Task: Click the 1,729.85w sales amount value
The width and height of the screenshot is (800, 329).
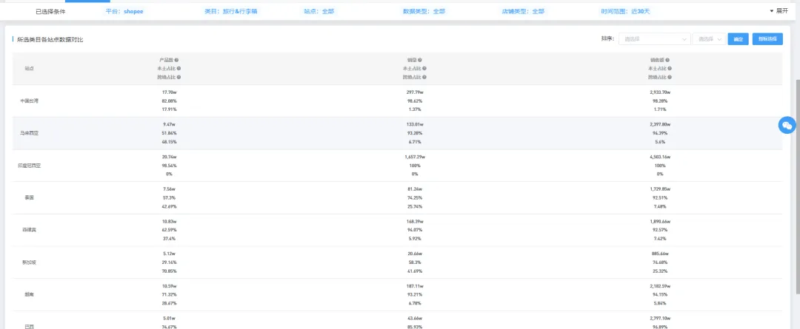Action: pos(660,189)
